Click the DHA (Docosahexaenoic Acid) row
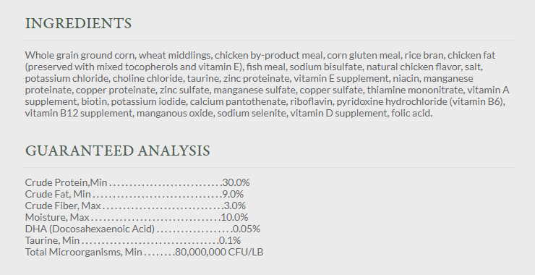Image resolution: width=535 pixels, height=275 pixels. tap(142, 229)
